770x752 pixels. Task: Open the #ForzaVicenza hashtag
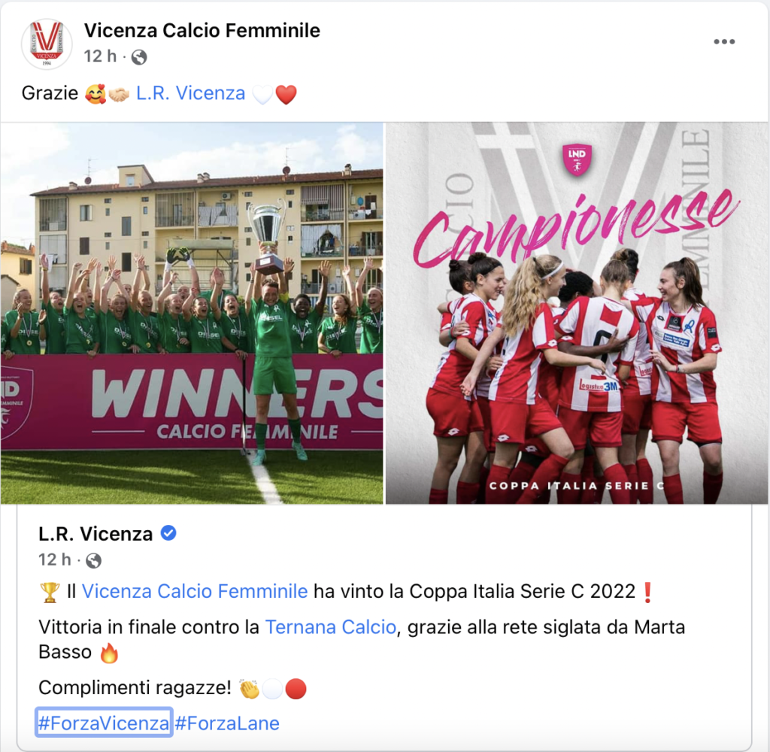[104, 723]
